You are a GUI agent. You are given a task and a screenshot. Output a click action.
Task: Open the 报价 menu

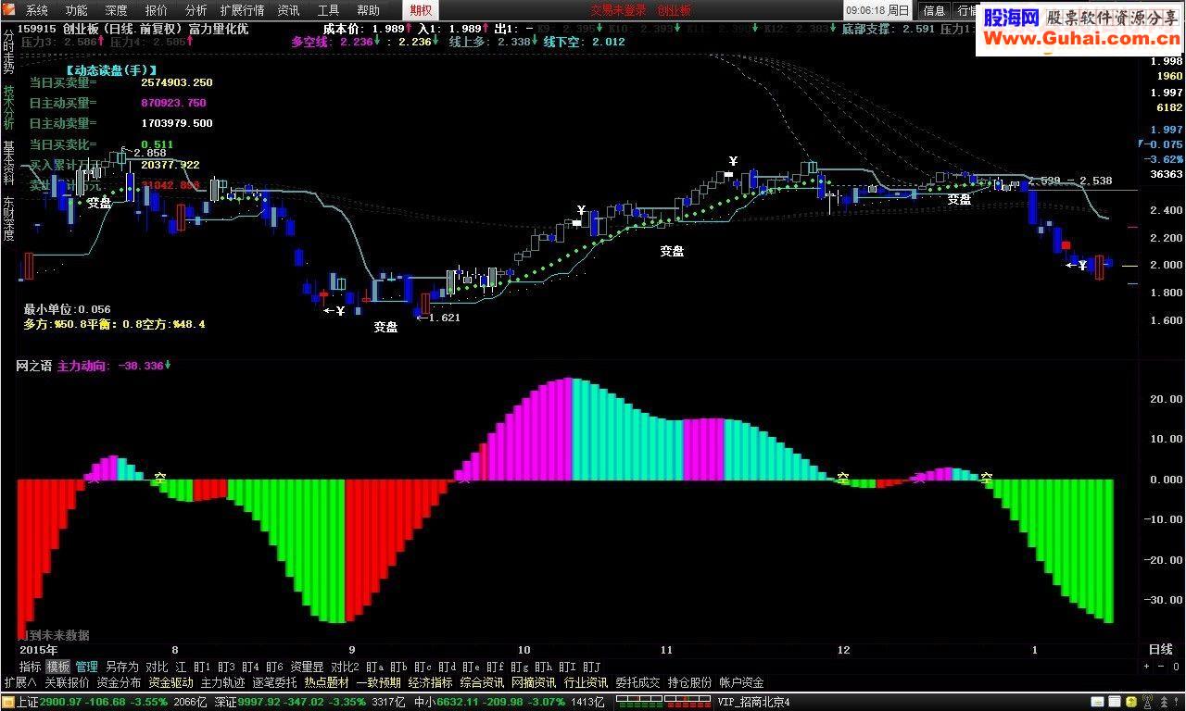tap(157, 10)
